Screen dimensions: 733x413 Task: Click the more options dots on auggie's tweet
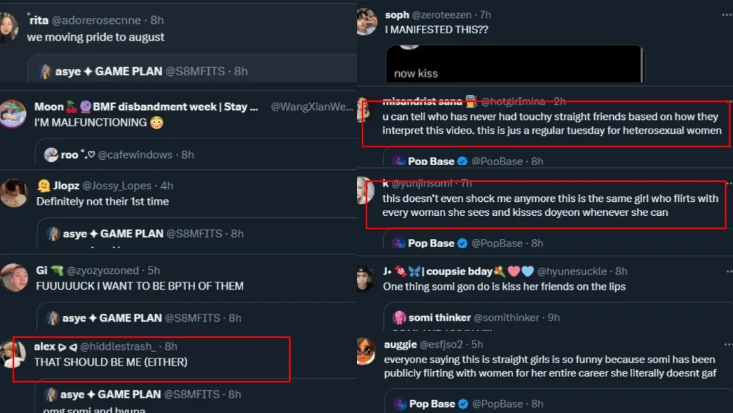click(x=726, y=344)
